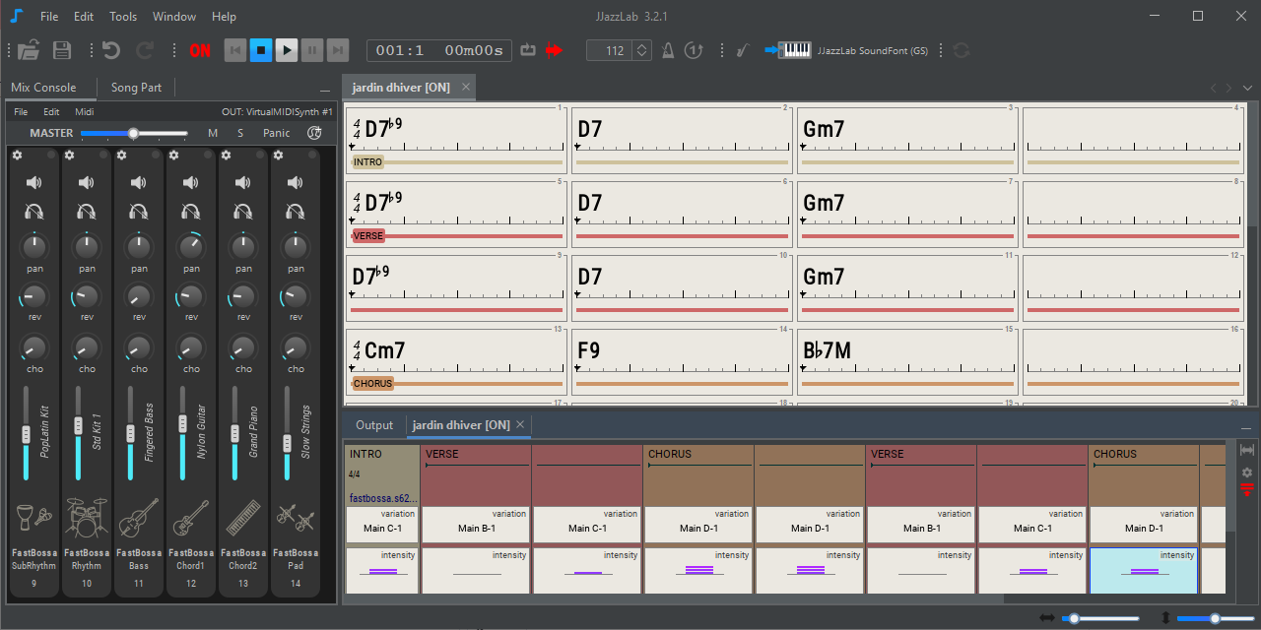Image resolution: width=1261 pixels, height=630 pixels.
Task: Switch to the Song Part tab
Action: click(136, 88)
